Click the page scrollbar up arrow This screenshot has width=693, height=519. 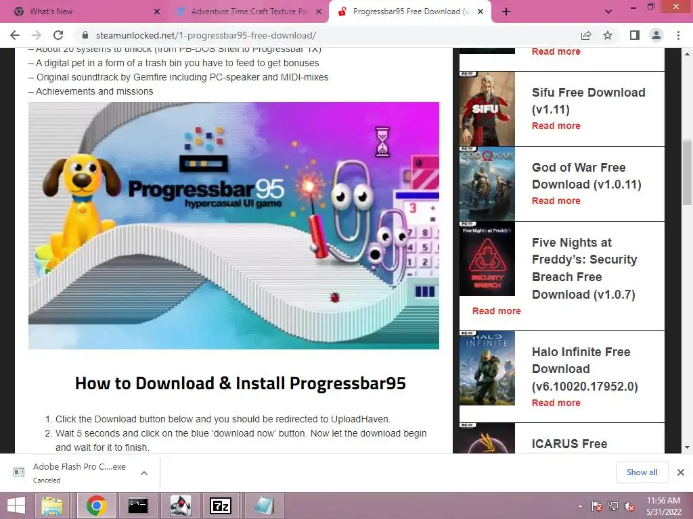688,54
